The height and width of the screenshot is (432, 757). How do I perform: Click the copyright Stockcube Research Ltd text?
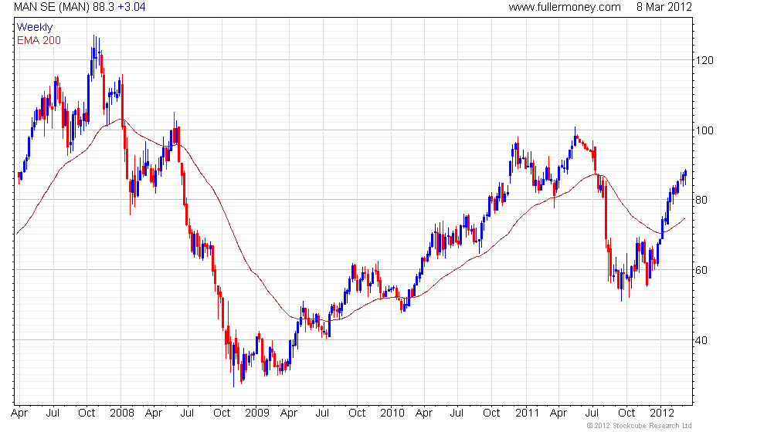coord(640,426)
